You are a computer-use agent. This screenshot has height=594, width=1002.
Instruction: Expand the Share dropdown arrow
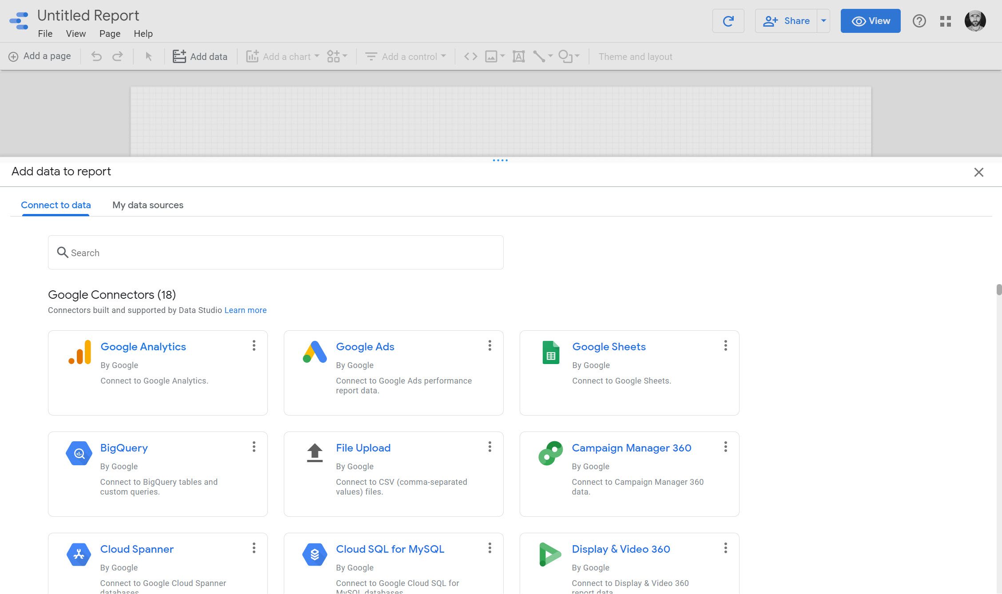[x=823, y=21]
